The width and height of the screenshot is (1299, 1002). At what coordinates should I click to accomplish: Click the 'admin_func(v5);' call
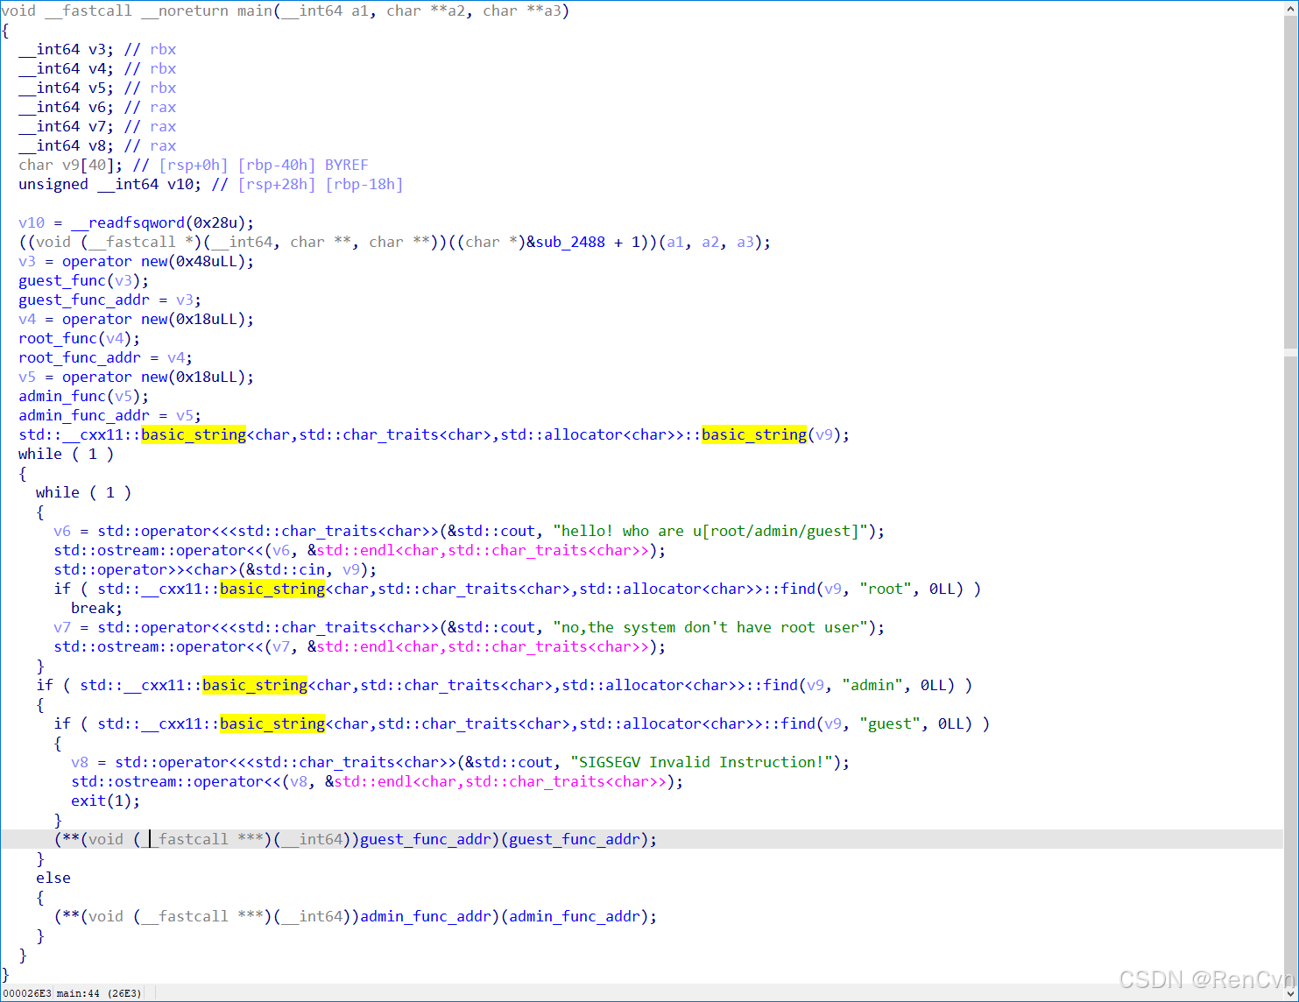click(84, 396)
